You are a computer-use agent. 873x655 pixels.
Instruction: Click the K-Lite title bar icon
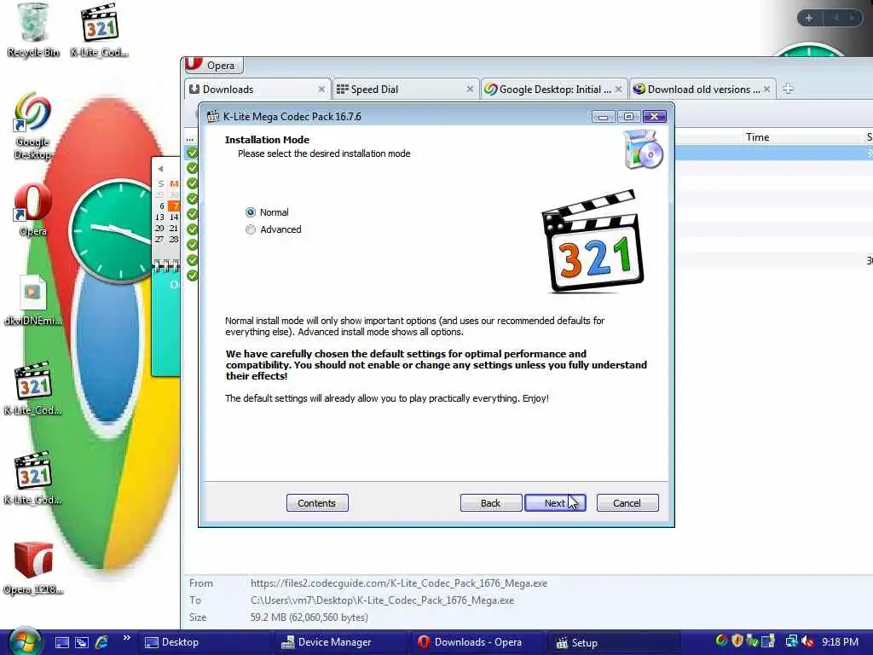212,116
